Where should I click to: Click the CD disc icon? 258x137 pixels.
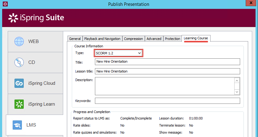point(19,62)
